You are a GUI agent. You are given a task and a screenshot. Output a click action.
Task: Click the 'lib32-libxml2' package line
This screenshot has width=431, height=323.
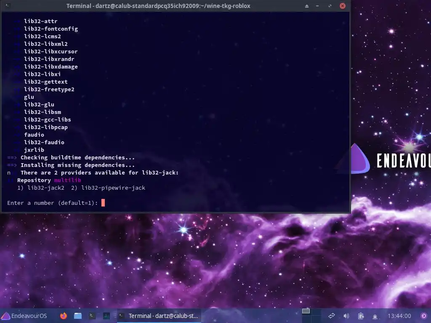pos(45,44)
